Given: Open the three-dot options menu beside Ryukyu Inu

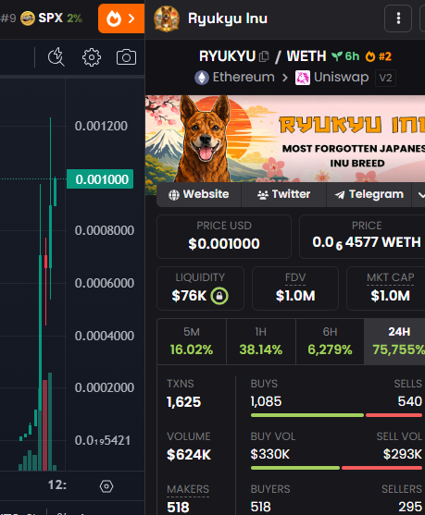Looking at the screenshot, I should [x=398, y=18].
